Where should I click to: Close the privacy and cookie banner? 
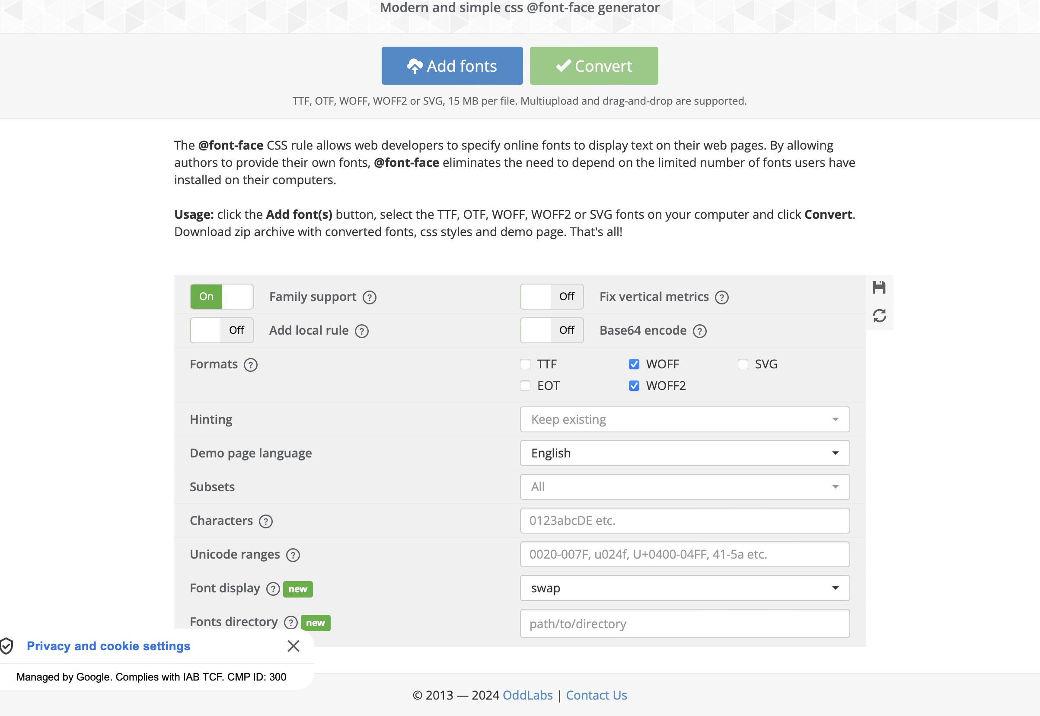pos(293,646)
